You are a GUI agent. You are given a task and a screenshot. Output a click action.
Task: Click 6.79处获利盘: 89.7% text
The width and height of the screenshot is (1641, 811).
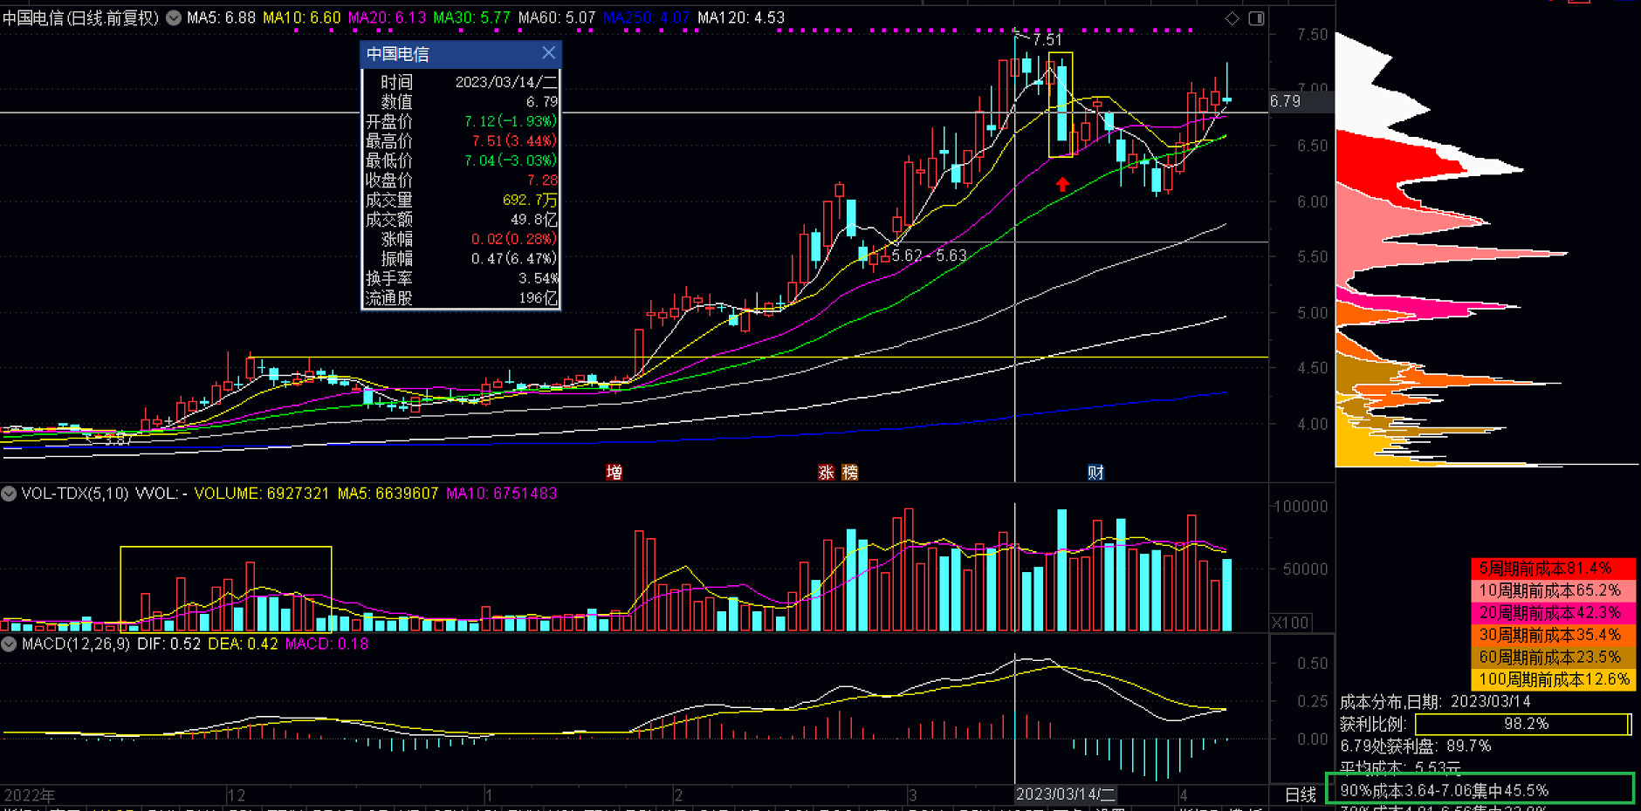tap(1415, 746)
